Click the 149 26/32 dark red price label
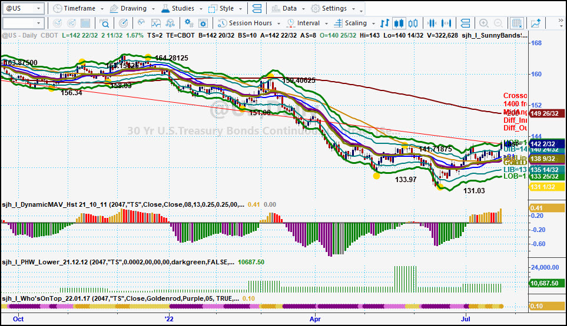 click(x=547, y=113)
